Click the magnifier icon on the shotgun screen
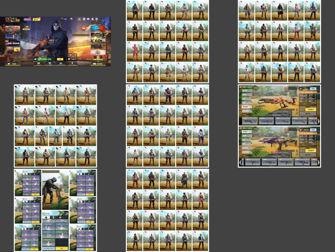Screen dimensions: 335x252 click(x=297, y=113)
